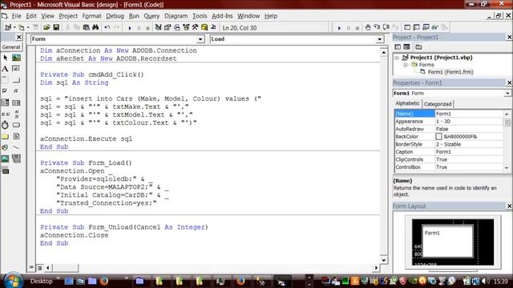Select the Label control in the toolbox

click(6, 69)
